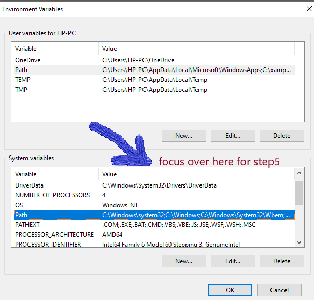This screenshot has height=300, width=314.
Task: Select the PATHEXT system variable
Action: 28,225
